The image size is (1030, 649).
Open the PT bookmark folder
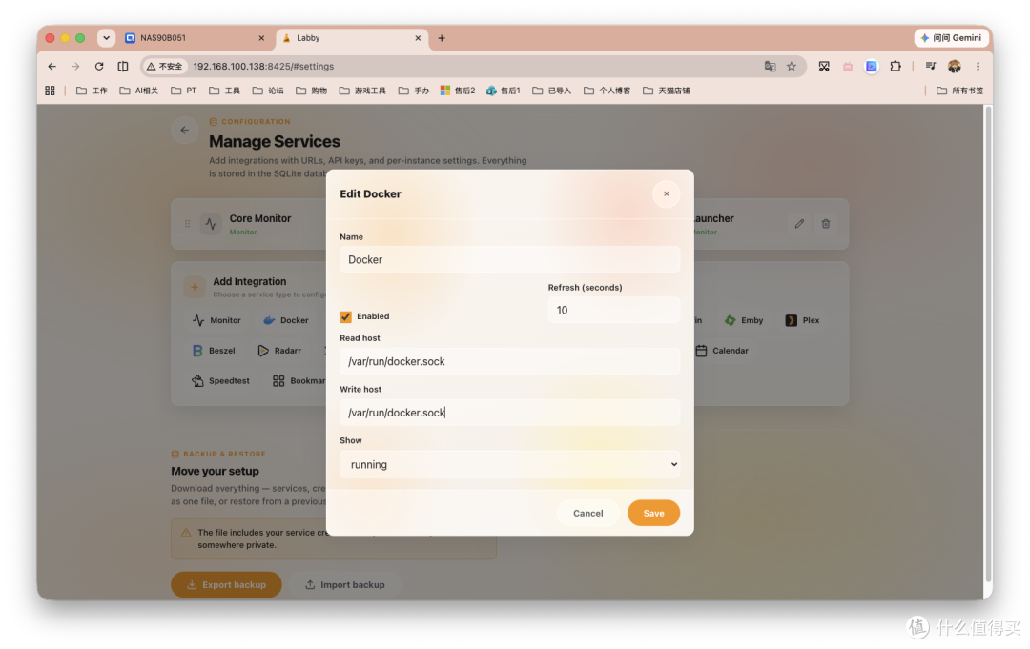(183, 91)
